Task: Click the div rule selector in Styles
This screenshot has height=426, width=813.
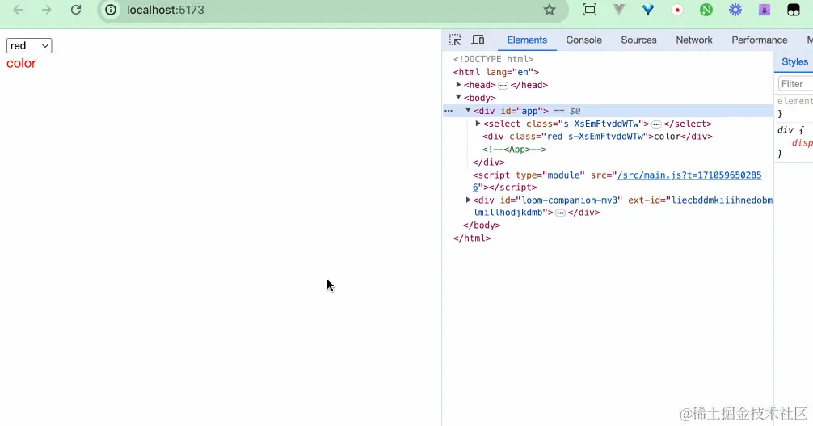Action: 785,130
